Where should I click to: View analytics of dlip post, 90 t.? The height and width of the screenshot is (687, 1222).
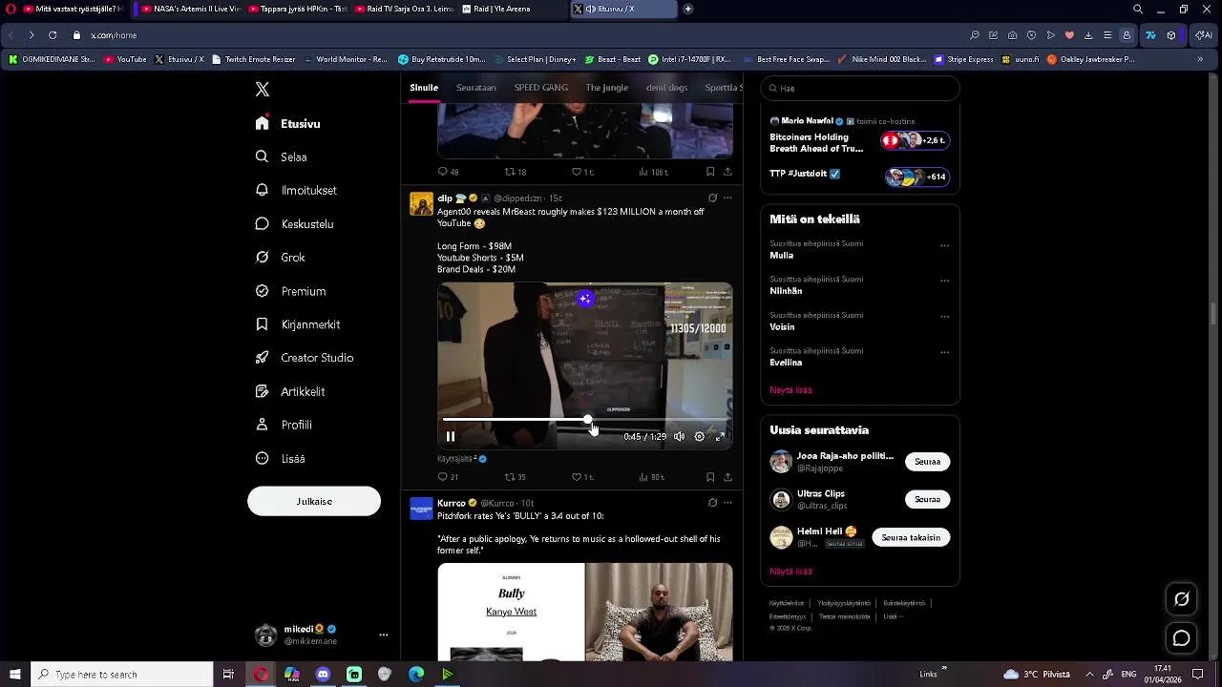pyautogui.click(x=651, y=477)
